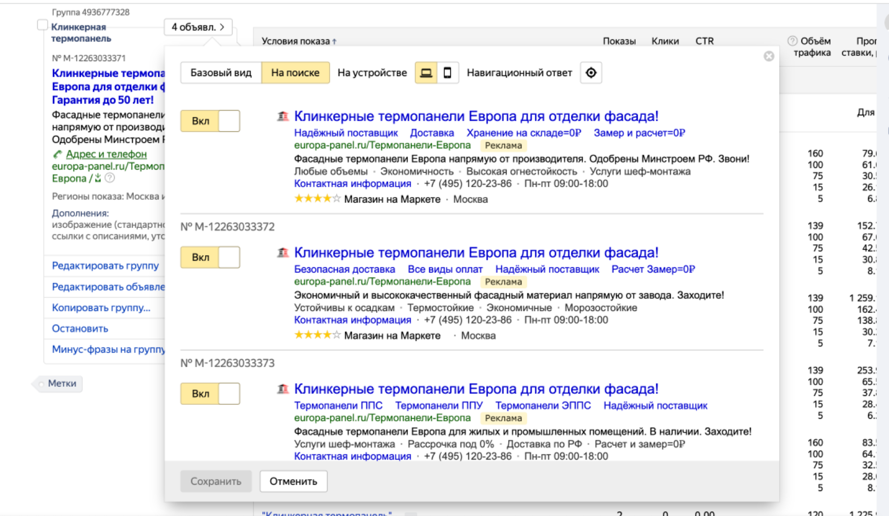Toggle Вкл switch under № М-12263033373
The image size is (889, 516).
(210, 394)
